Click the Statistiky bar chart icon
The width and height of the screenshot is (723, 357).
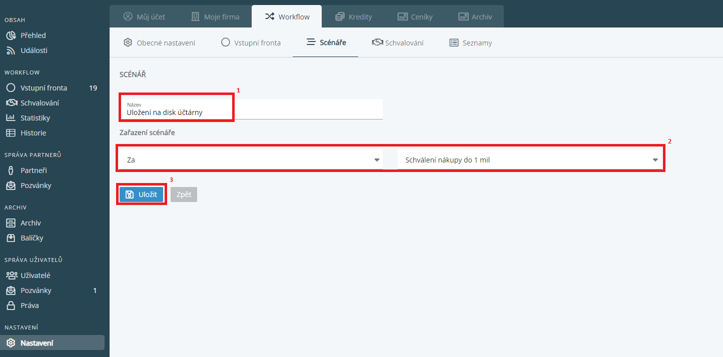pyautogui.click(x=11, y=118)
